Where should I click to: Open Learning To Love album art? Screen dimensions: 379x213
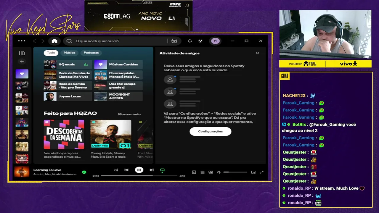pyautogui.click(x=22, y=172)
